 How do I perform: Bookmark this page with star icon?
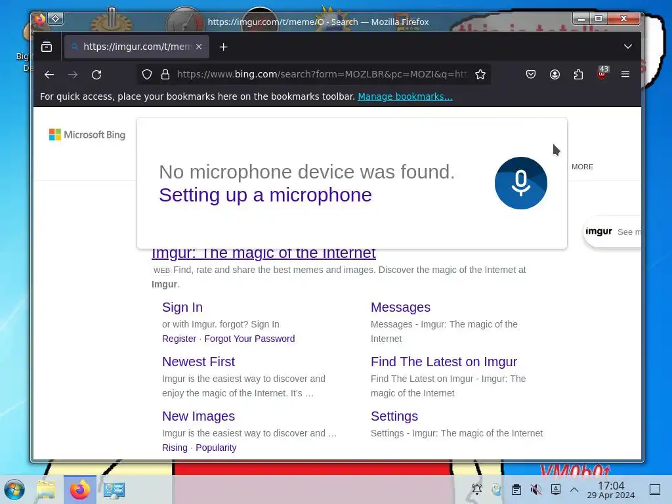pyautogui.click(x=480, y=74)
